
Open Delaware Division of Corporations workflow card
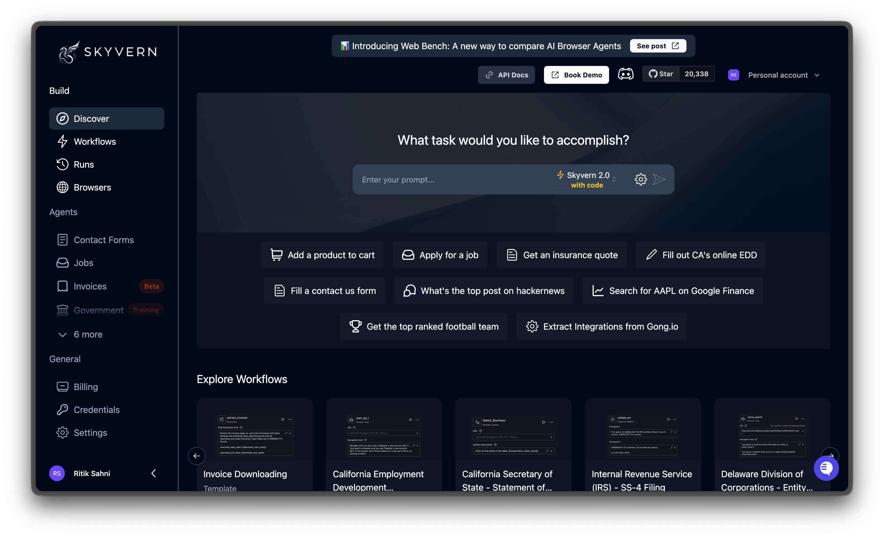[x=772, y=445]
